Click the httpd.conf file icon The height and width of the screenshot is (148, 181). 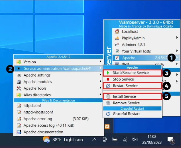[19, 106]
